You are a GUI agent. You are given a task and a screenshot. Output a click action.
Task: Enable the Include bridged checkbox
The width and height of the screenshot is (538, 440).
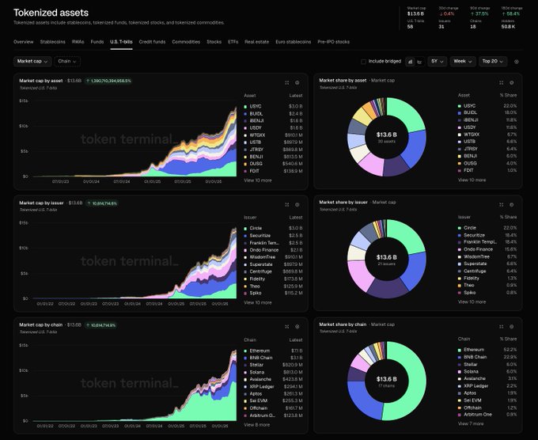point(363,62)
